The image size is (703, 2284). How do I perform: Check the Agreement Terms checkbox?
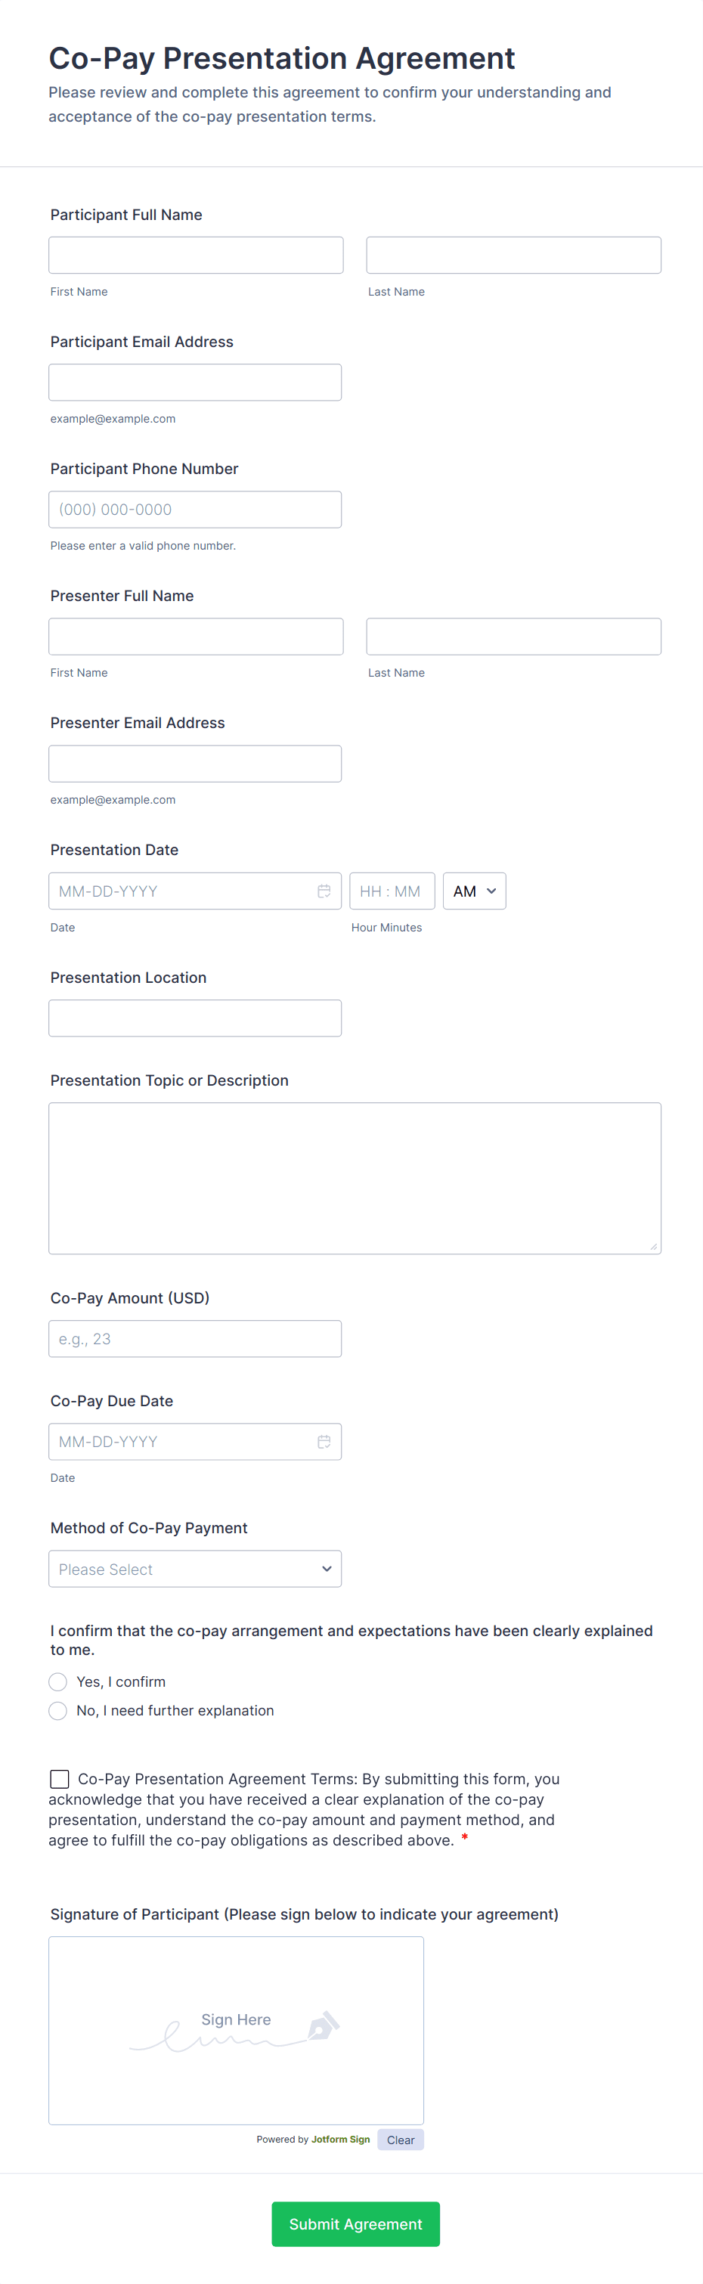click(60, 1779)
